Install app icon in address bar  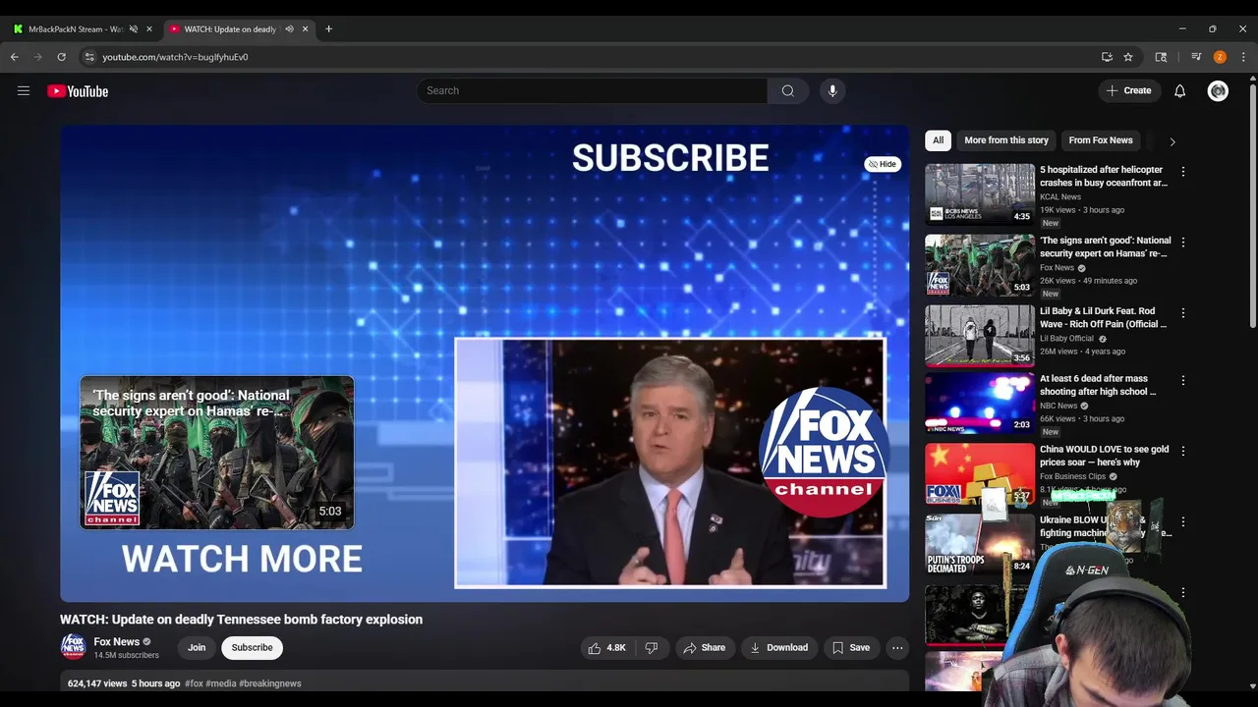(1107, 57)
